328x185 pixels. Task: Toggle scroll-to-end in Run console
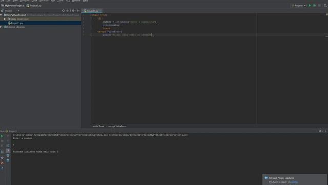tap(8, 151)
